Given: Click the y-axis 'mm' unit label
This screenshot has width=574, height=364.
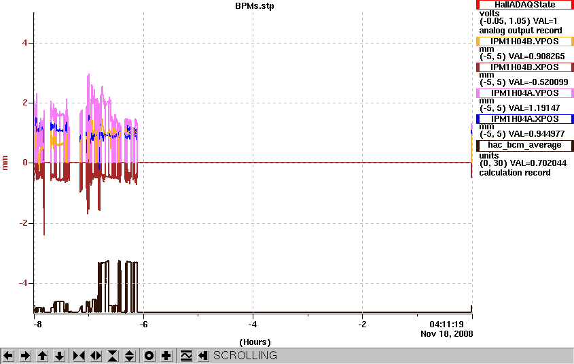Looking at the screenshot, I should pos(5,163).
